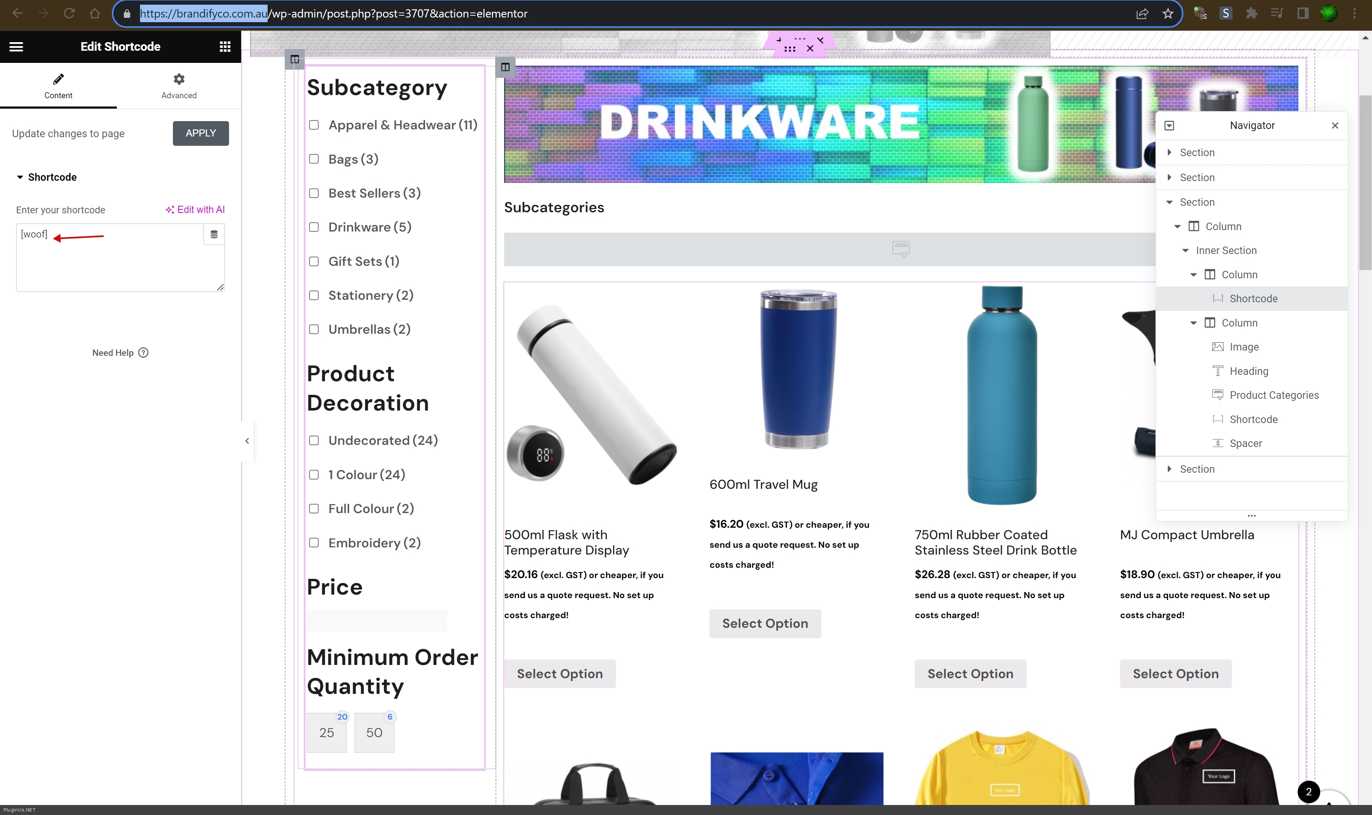Click the dynamic tags database icon
The height and width of the screenshot is (815, 1372).
coord(214,234)
